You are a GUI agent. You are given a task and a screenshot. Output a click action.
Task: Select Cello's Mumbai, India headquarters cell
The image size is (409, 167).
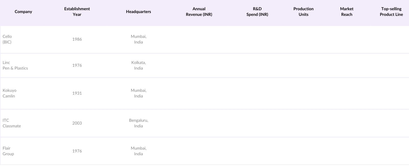click(x=139, y=39)
